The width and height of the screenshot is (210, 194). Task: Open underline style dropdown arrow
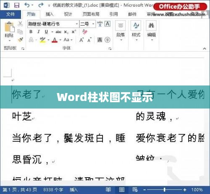[x=52, y=32]
